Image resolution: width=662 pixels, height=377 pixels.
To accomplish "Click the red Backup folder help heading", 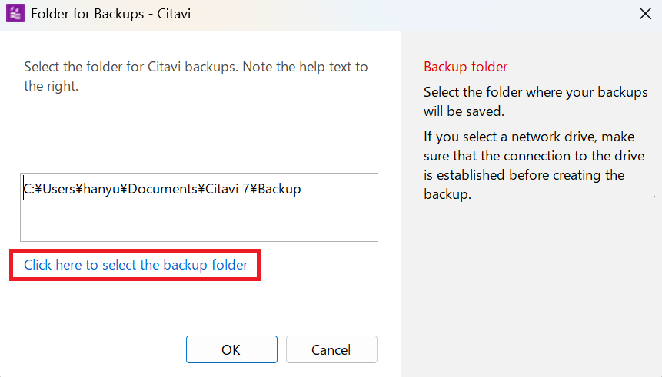I will [x=465, y=67].
